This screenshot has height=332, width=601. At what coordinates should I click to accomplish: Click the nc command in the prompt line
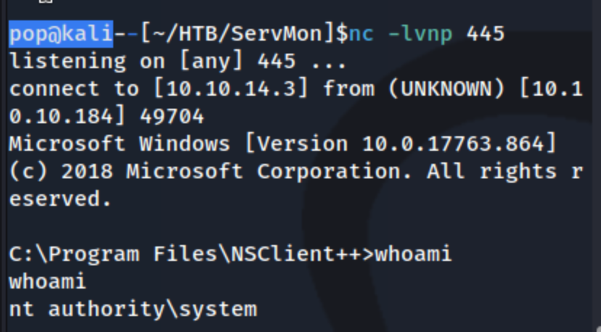(361, 34)
